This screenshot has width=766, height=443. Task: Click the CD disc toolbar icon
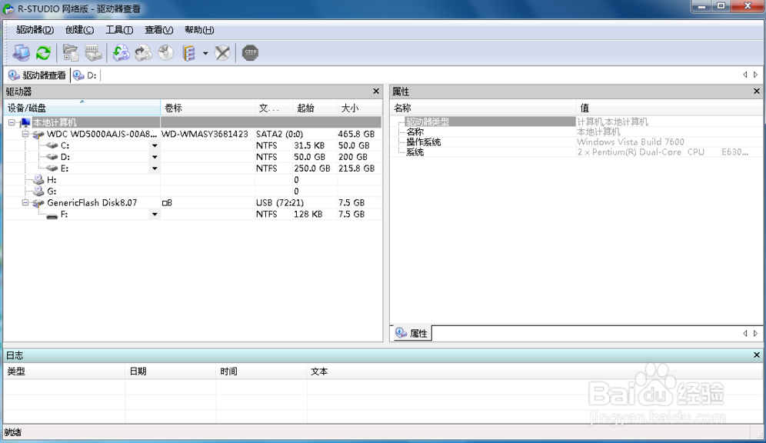pyautogui.click(x=165, y=53)
